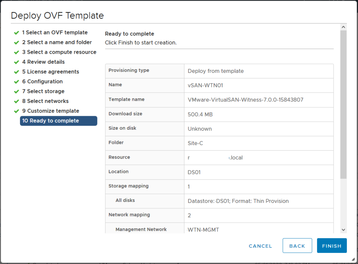Click the Back button

(x=297, y=246)
